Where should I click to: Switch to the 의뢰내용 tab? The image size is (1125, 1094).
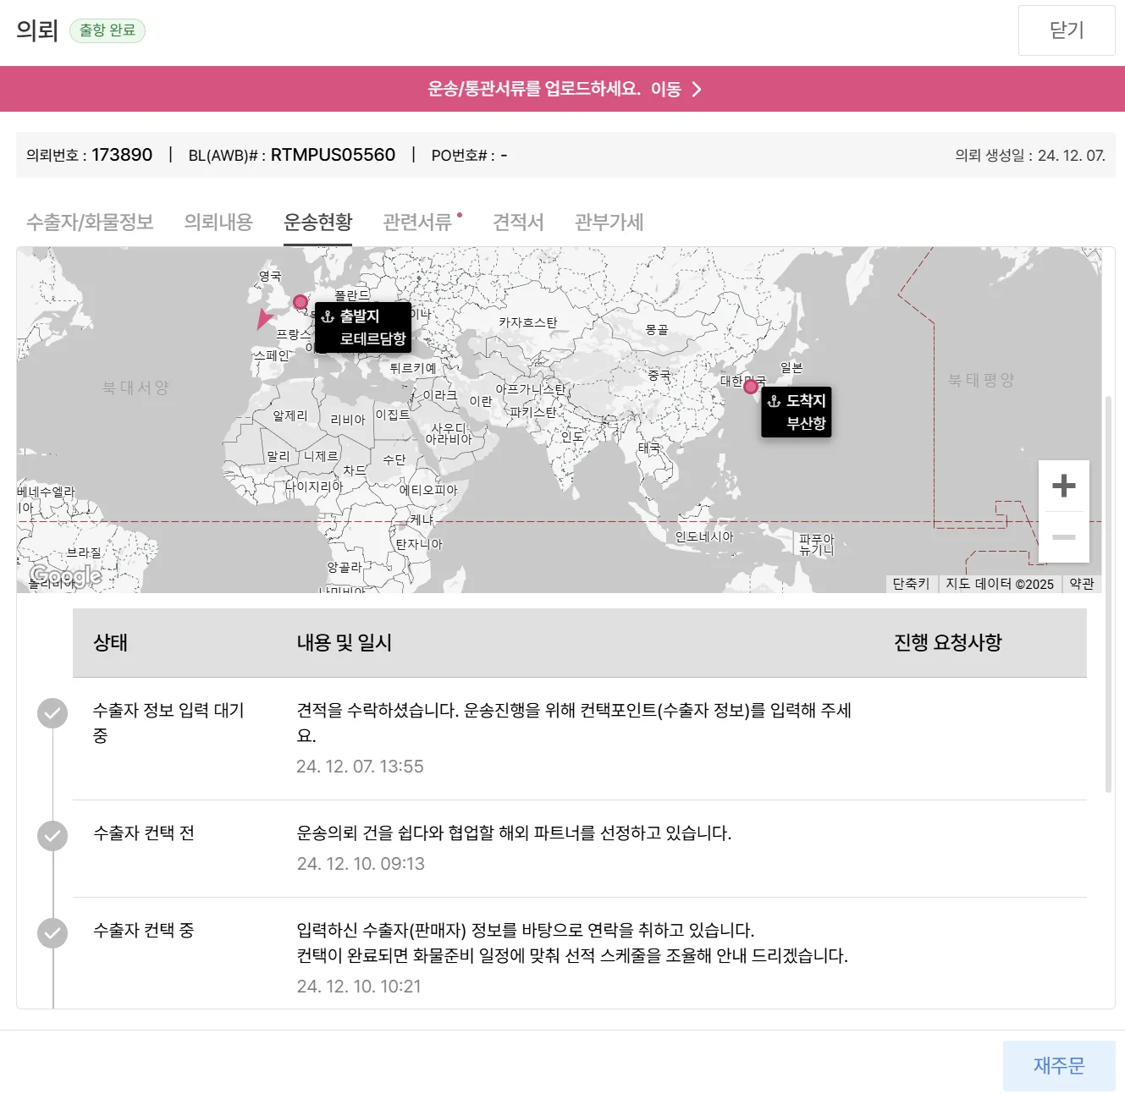[218, 223]
